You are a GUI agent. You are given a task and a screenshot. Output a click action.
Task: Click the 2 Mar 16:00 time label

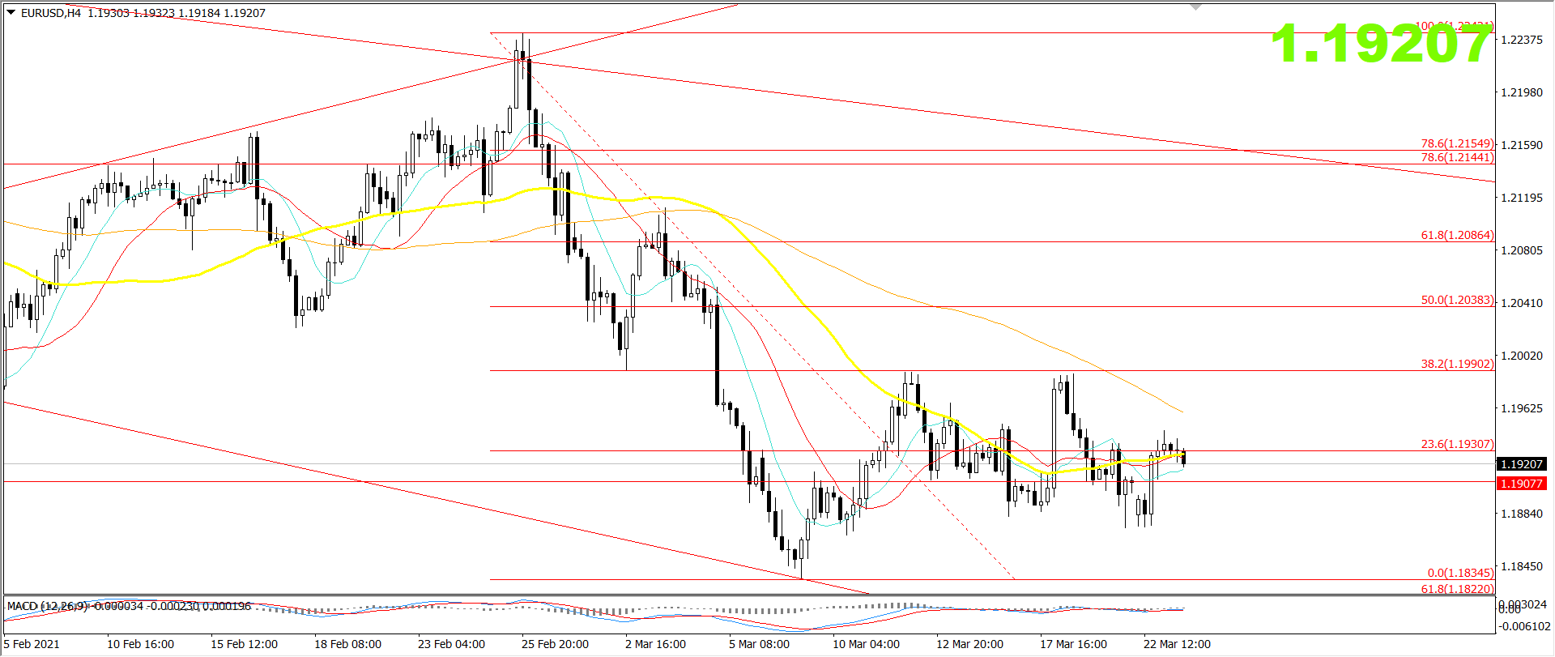[656, 644]
